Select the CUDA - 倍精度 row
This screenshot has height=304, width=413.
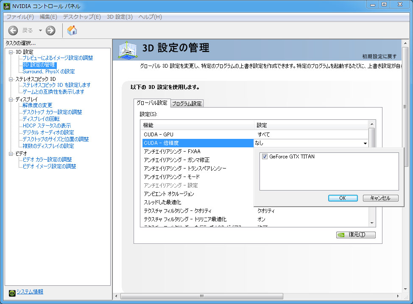(198, 143)
